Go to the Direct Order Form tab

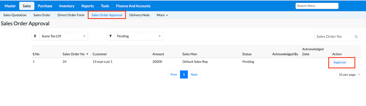(71, 15)
